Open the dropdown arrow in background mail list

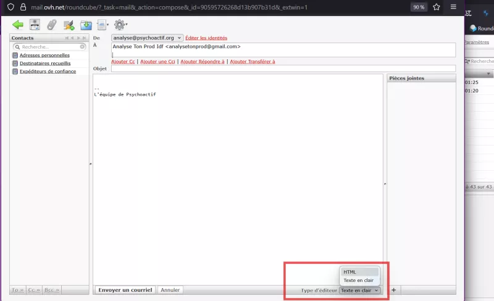click(x=488, y=73)
